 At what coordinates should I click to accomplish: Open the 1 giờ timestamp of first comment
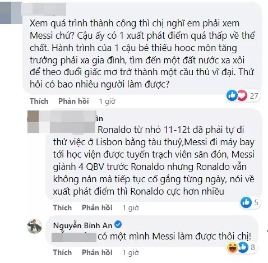click(107, 101)
